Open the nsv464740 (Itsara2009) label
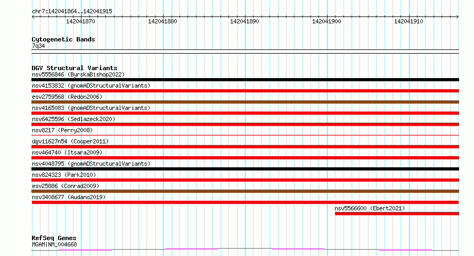474x256 pixels. tap(67, 152)
